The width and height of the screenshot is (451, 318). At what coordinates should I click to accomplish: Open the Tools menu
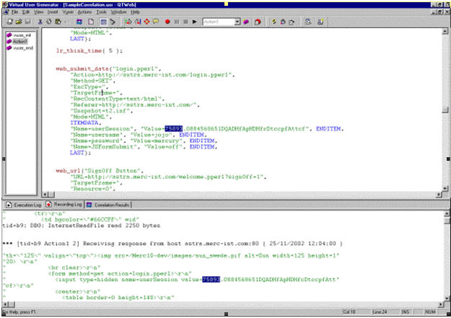pyautogui.click(x=101, y=12)
